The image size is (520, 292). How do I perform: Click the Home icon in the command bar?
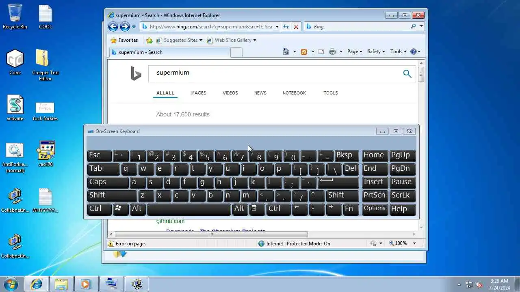[x=286, y=52]
